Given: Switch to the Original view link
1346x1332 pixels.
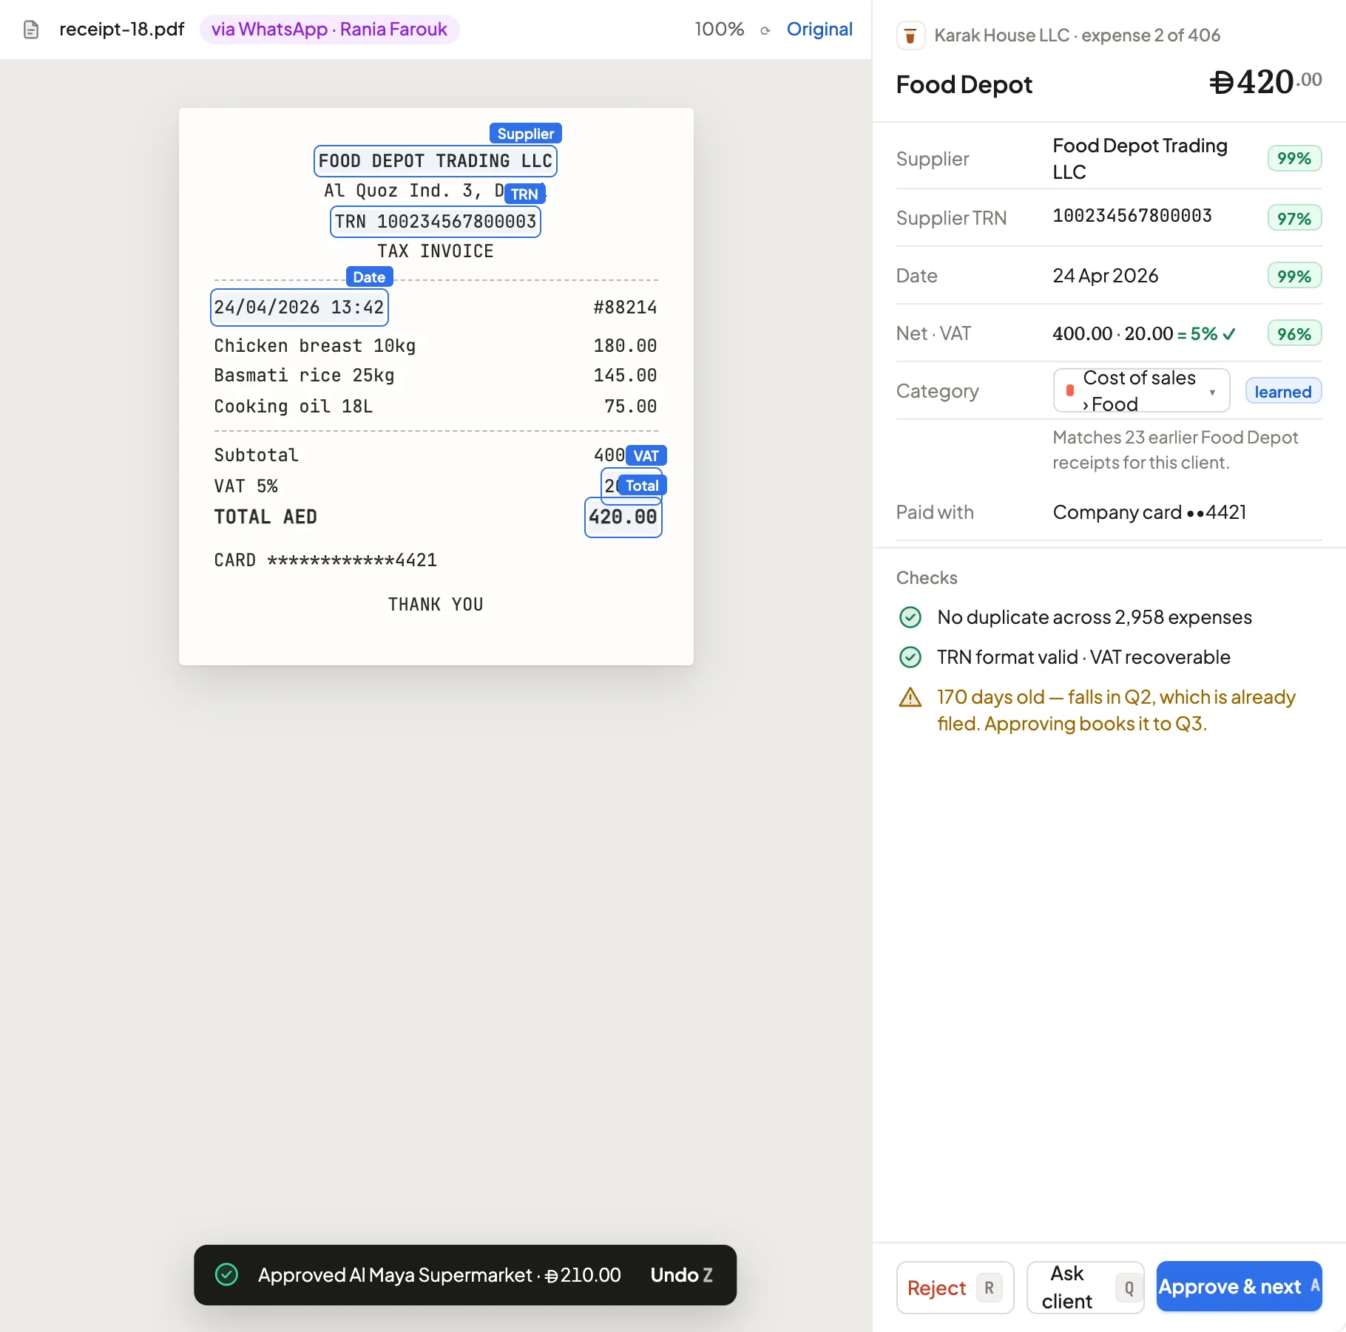Looking at the screenshot, I should (x=819, y=30).
